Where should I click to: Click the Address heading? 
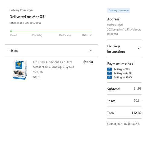[113, 19]
